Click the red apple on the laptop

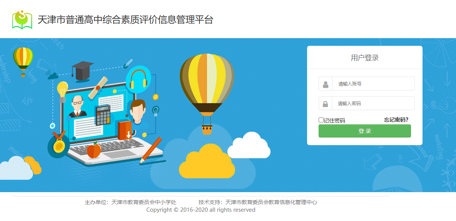point(94,150)
